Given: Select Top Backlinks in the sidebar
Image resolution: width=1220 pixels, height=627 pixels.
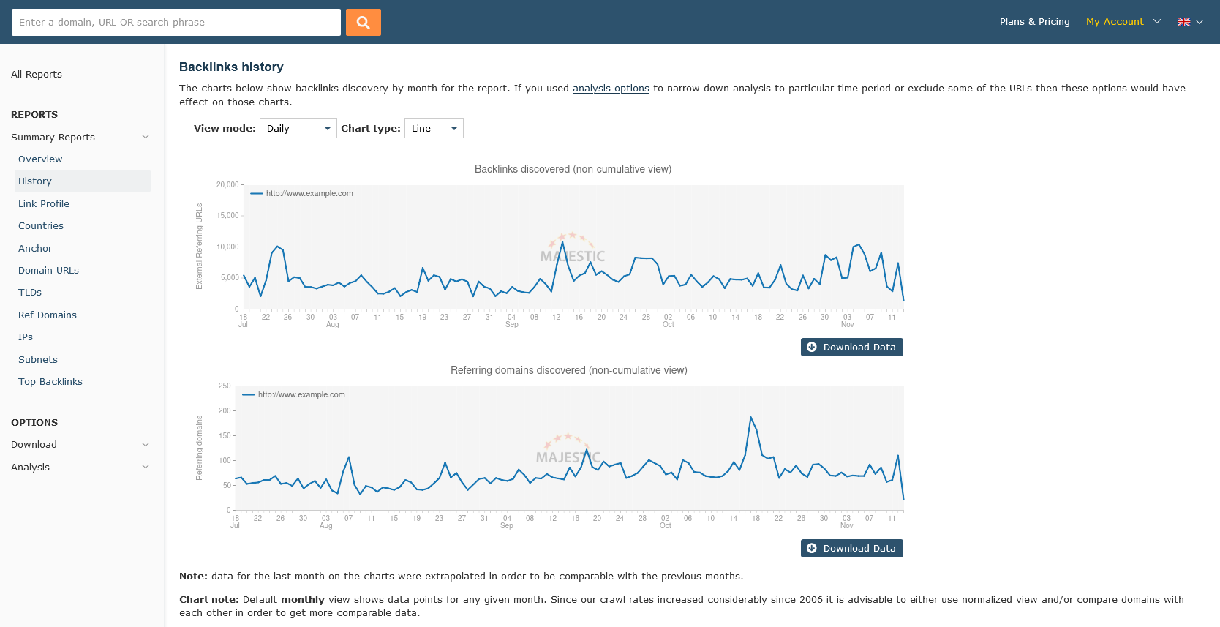Looking at the screenshot, I should [x=50, y=382].
